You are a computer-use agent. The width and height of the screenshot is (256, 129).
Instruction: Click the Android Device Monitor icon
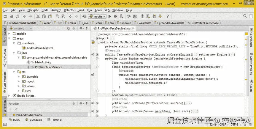tap(160, 16)
